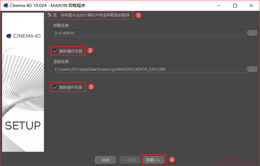This screenshot has height=166, width=260.
Task: Click the preferences directory path field
Action: [x=149, y=69]
